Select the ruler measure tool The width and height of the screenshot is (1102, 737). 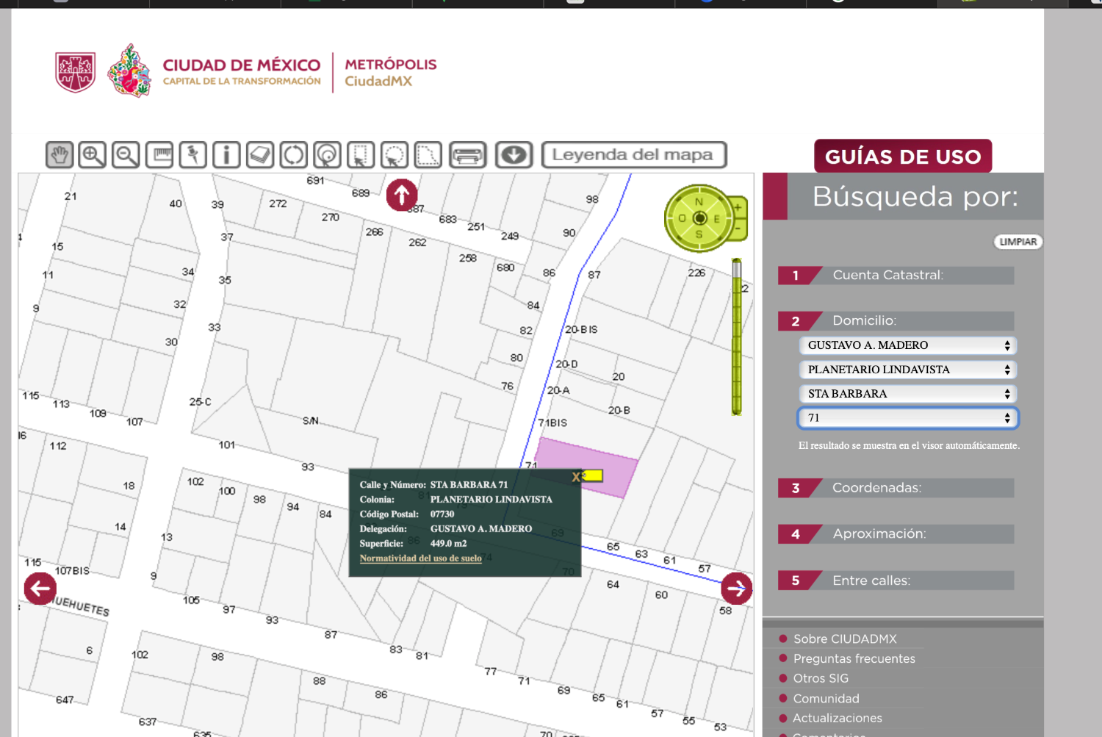coord(159,155)
